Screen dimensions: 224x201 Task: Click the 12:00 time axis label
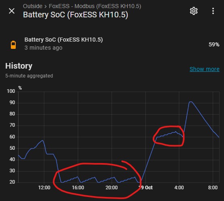point(44,188)
